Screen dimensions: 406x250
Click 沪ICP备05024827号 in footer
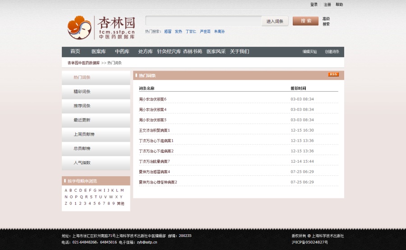point(309,242)
